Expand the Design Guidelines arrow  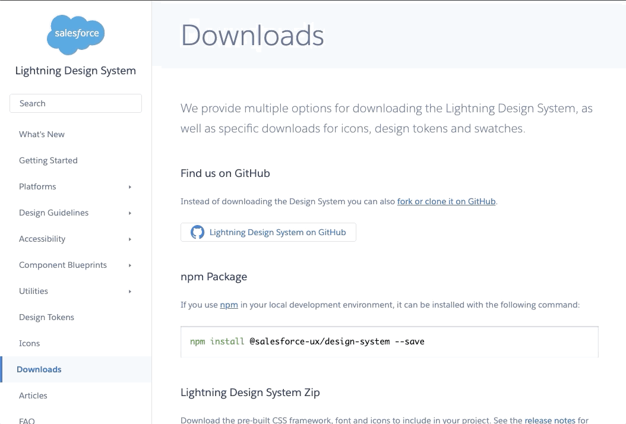pyautogui.click(x=129, y=213)
